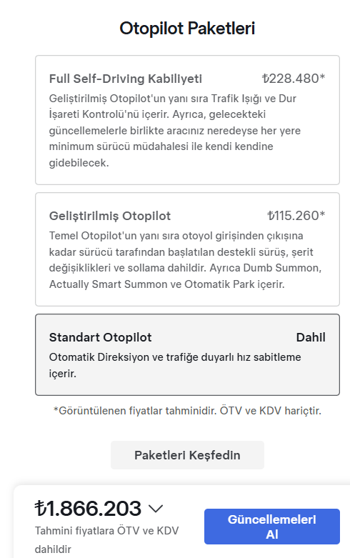Pick the Standart Otopilot package title
Screen dimensions: 350x558
pos(100,337)
